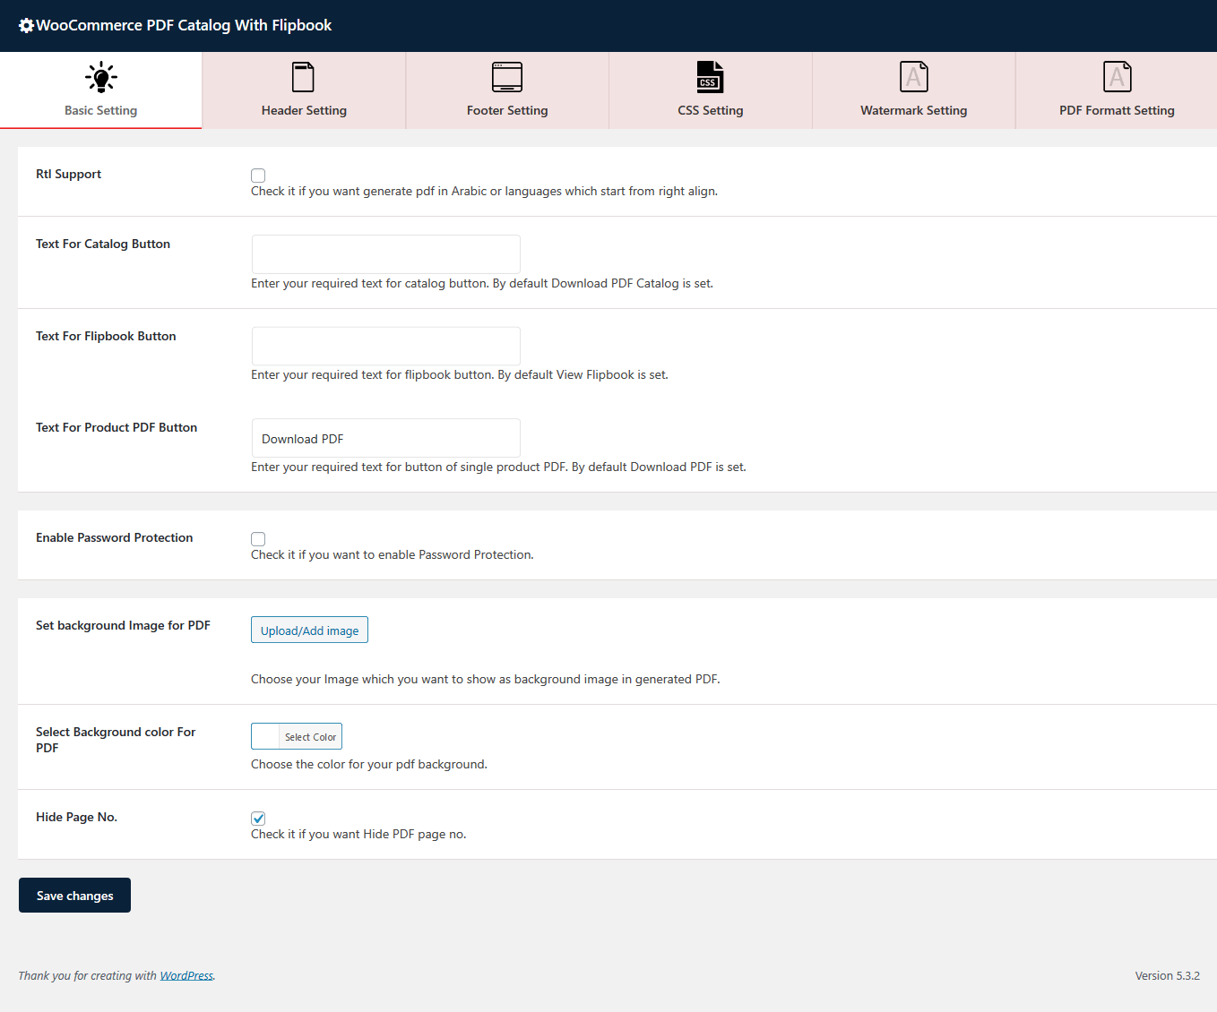Switch to the Header Setting tab
The width and height of the screenshot is (1217, 1012).
click(304, 90)
